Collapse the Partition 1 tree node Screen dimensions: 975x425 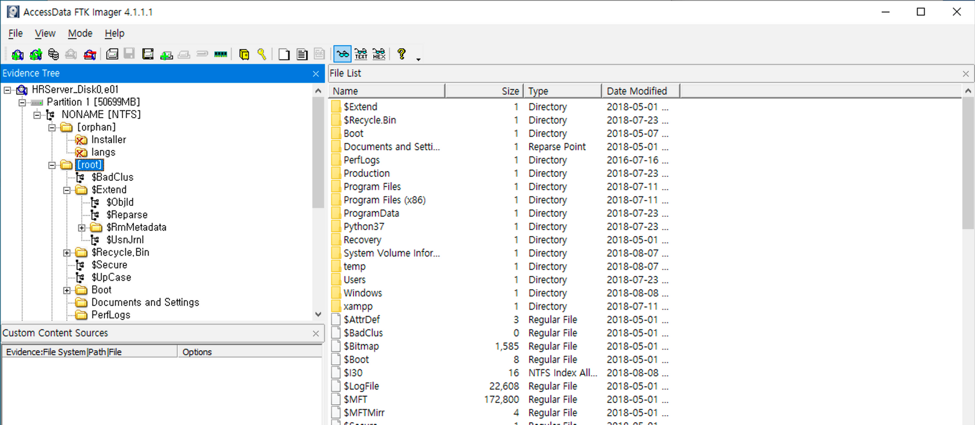pyautogui.click(x=22, y=103)
